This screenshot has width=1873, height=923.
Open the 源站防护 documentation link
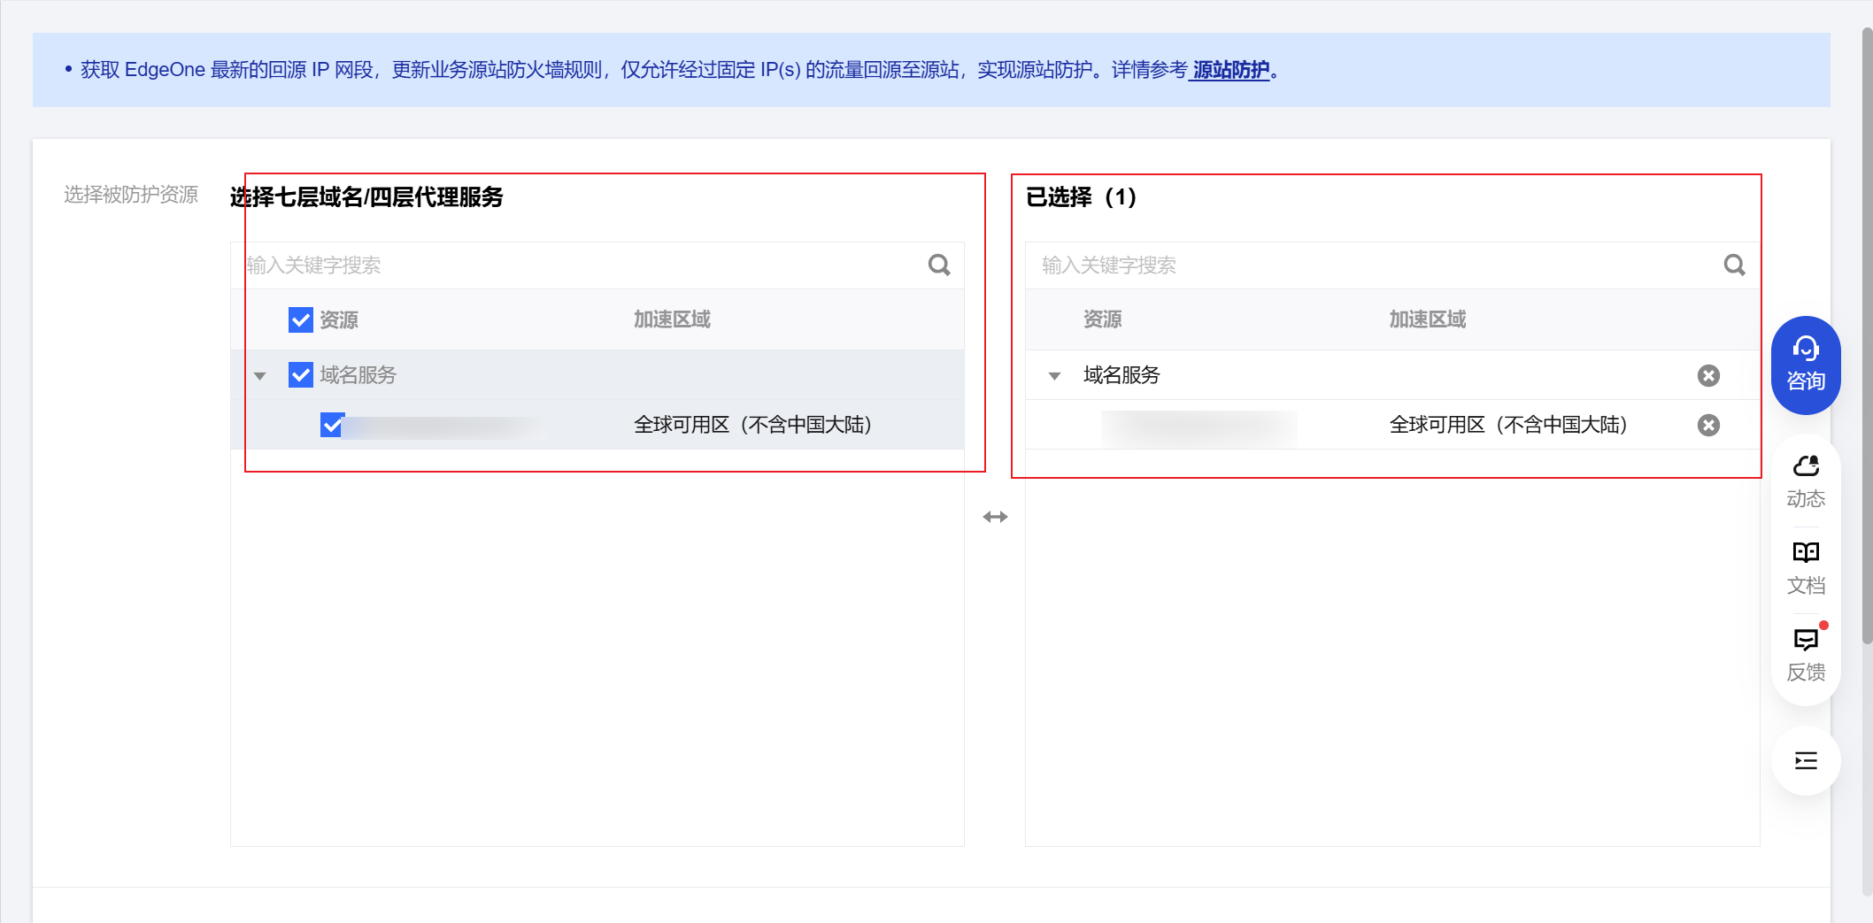[1230, 70]
